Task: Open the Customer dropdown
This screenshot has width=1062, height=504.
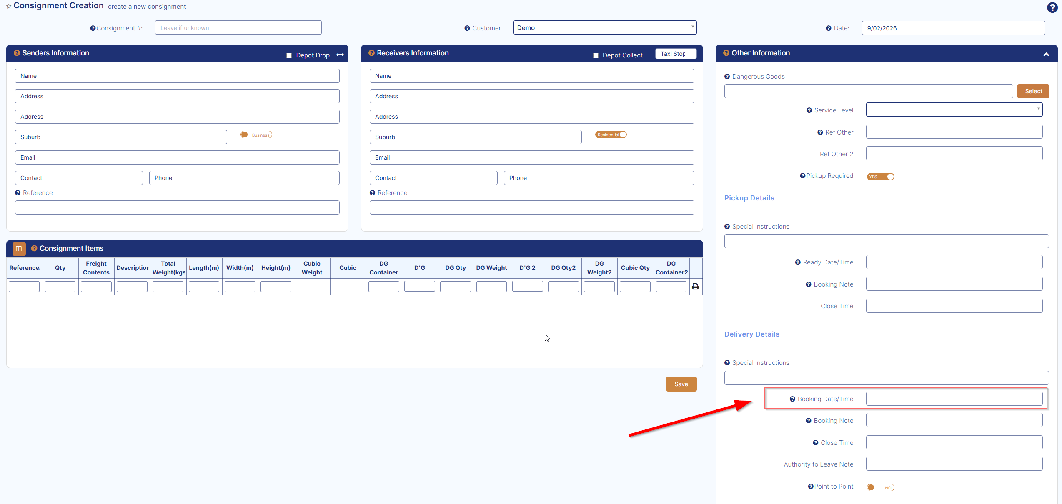Action: tap(692, 27)
